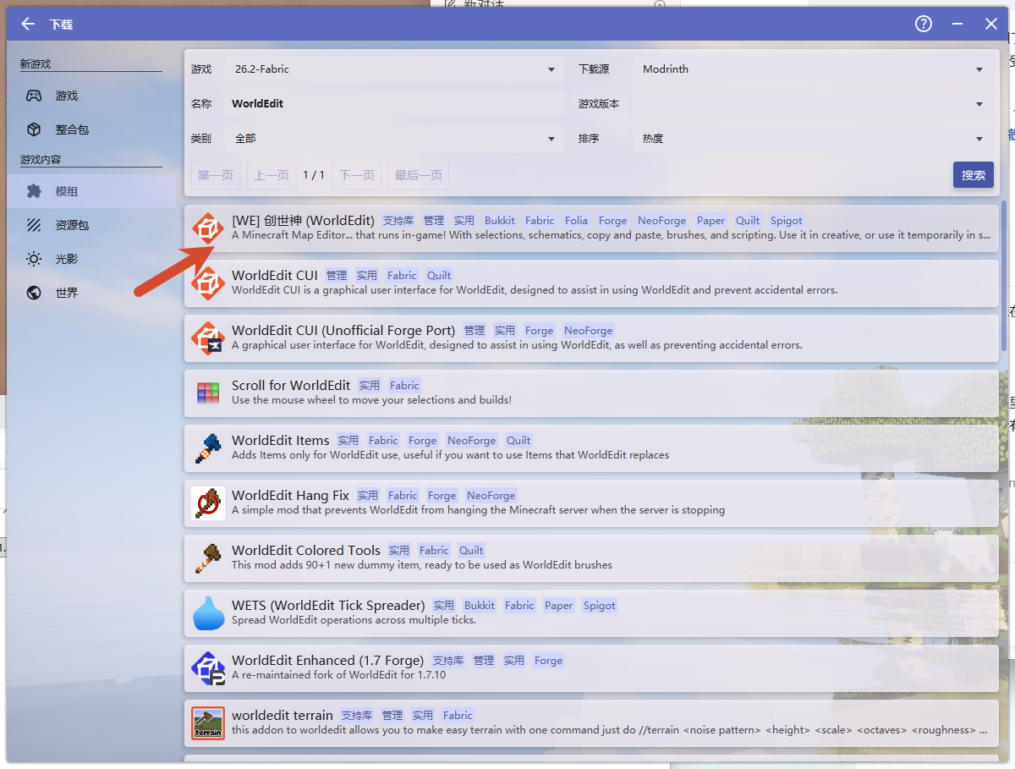This screenshot has height=769, width=1015.
Task: Open the WorldEdit Colored Tools title
Action: pos(306,551)
